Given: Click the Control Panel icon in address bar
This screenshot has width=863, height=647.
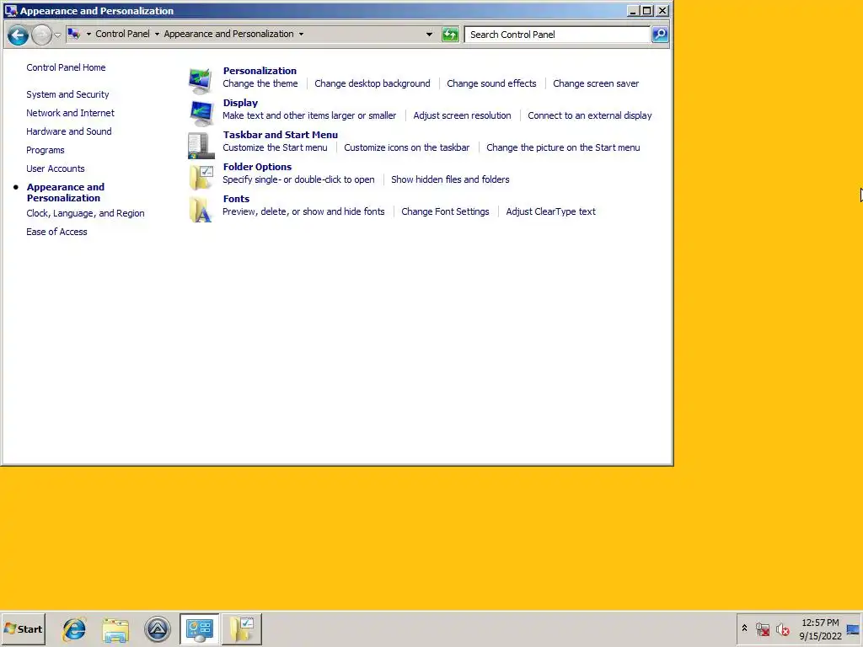Looking at the screenshot, I should tap(74, 34).
